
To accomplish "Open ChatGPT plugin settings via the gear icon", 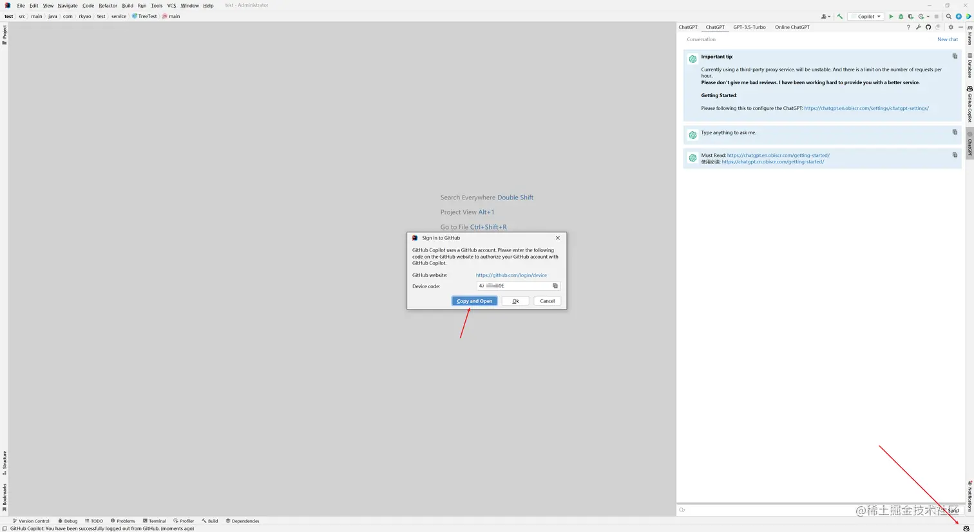I will click(x=951, y=27).
